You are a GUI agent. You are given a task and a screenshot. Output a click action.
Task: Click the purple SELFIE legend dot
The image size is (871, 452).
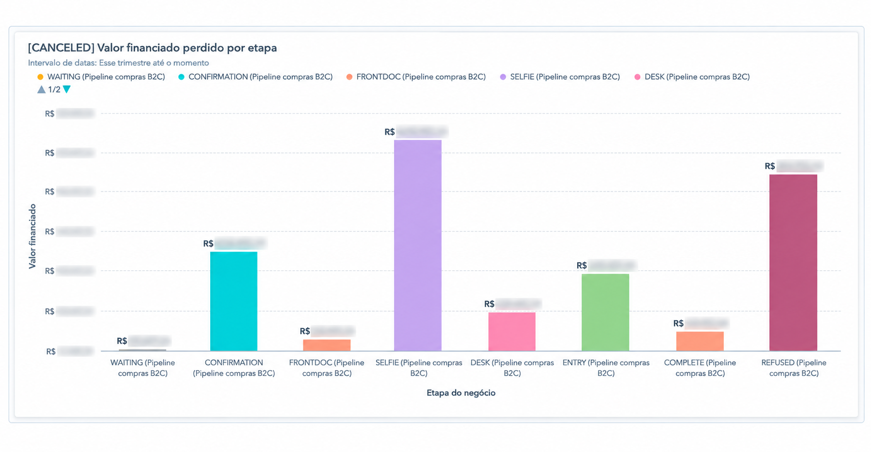[503, 77]
